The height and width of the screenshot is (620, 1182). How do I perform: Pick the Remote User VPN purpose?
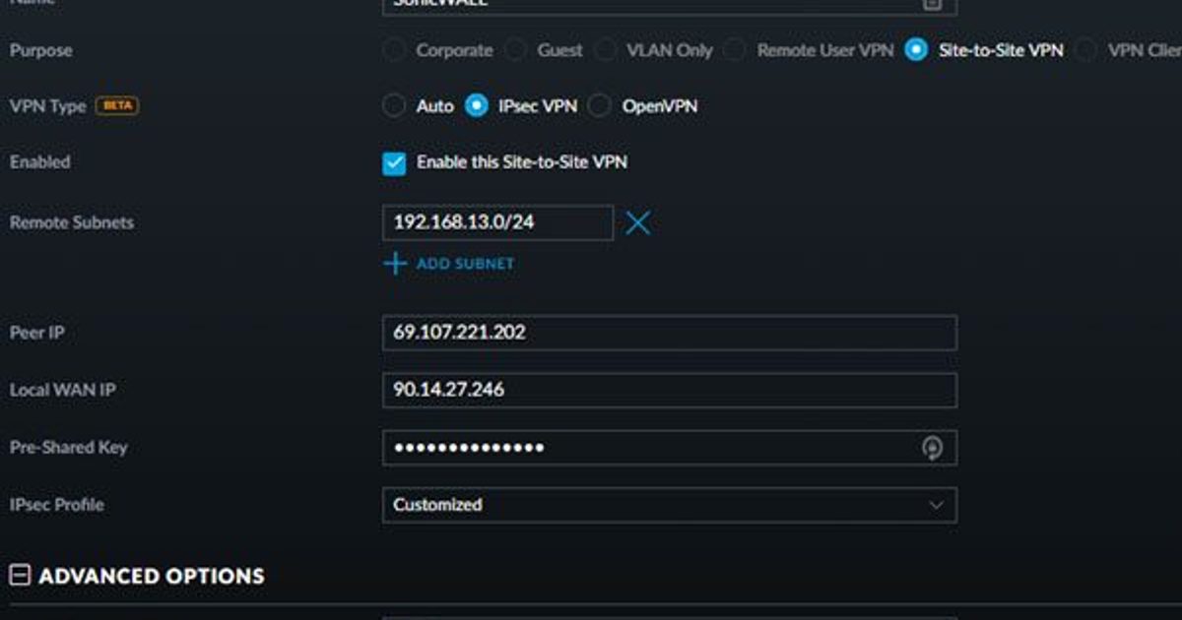tap(735, 50)
